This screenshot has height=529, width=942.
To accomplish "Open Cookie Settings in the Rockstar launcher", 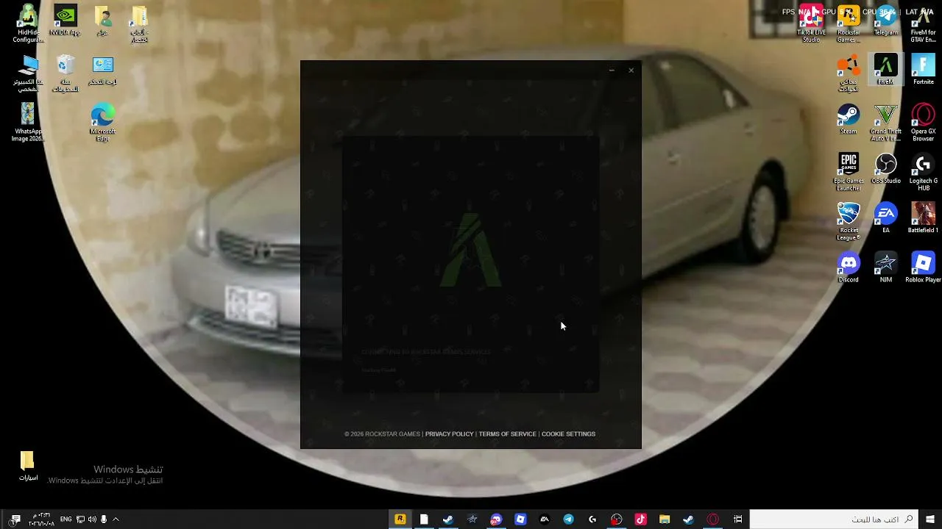I will 568,434.
